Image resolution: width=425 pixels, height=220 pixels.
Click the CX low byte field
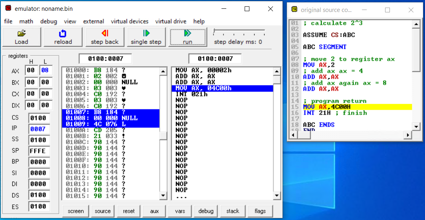pyautogui.click(x=46, y=94)
